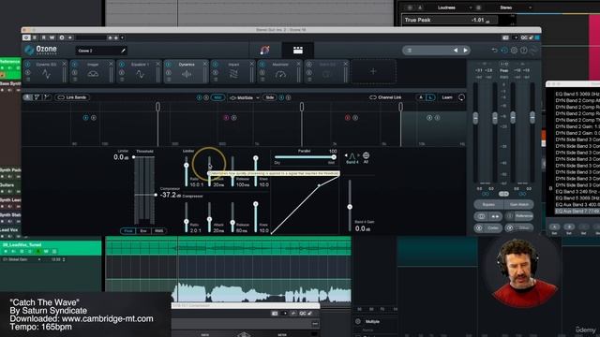The width and height of the screenshot is (600, 337).
Task: Click the DAW plugin Read automation R button
Action: coord(43,37)
